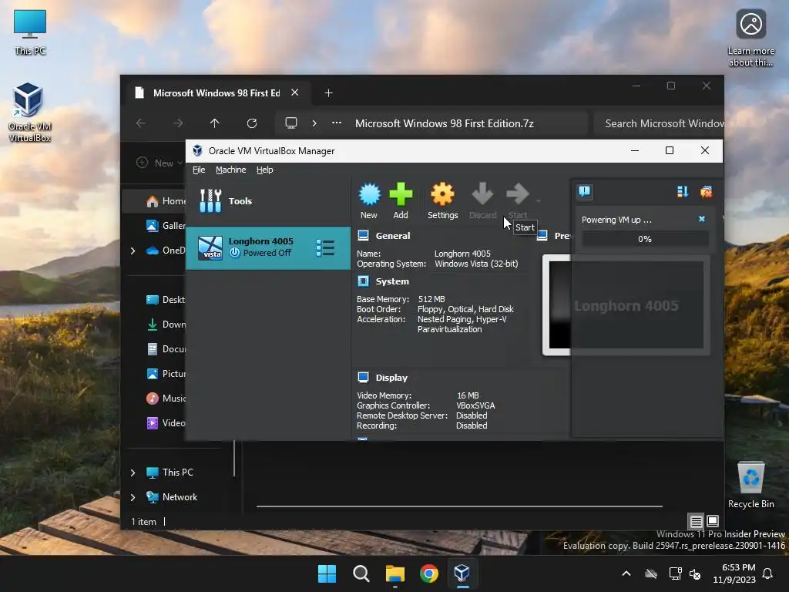Click the General section header
Image resolution: width=789 pixels, height=592 pixels.
(x=392, y=236)
